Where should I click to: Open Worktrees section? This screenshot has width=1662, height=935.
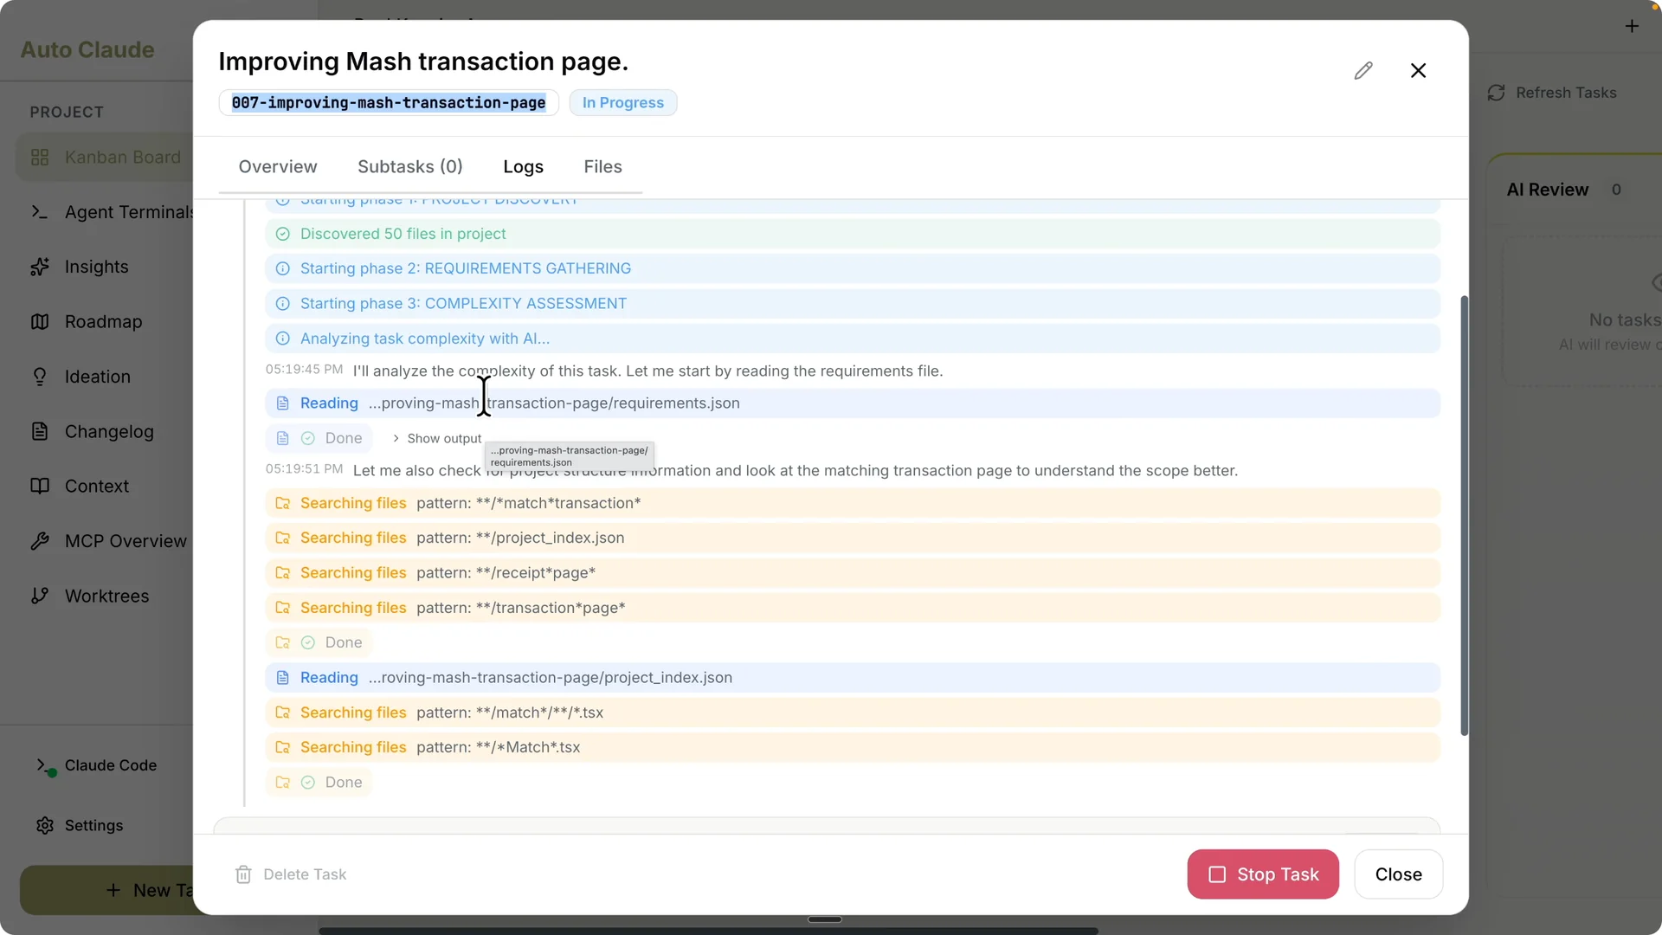(106, 596)
